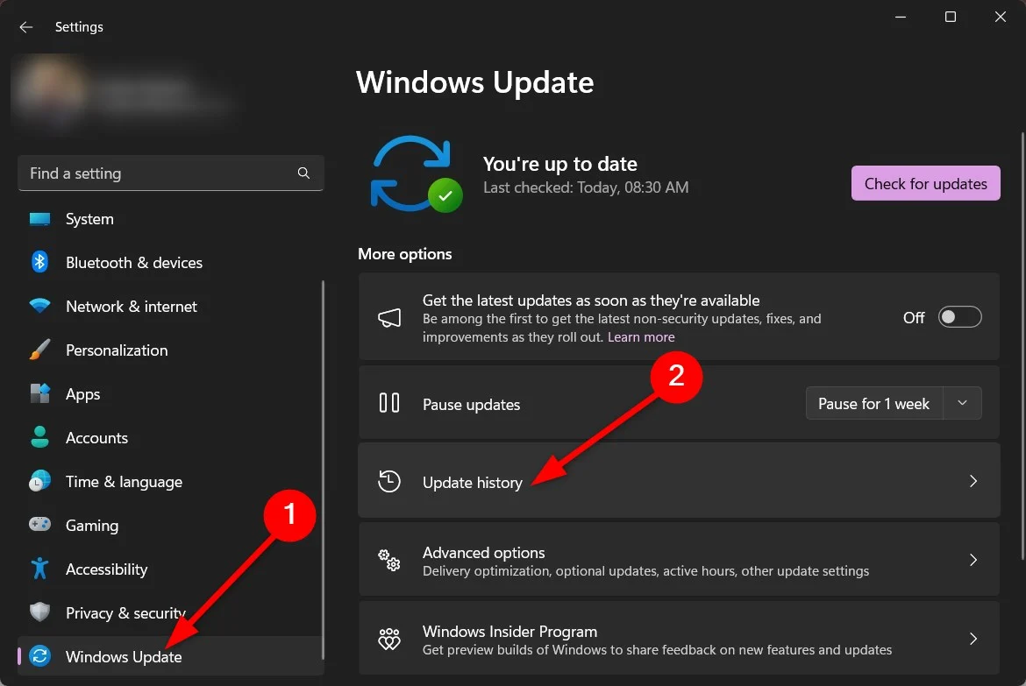Click the Privacy shield icon

(40, 612)
